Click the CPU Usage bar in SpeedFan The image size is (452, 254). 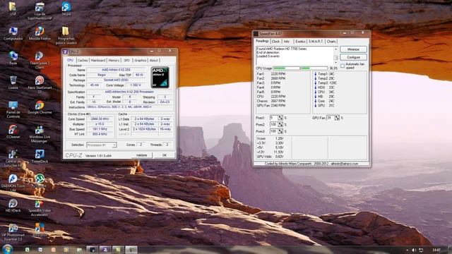click(300, 68)
